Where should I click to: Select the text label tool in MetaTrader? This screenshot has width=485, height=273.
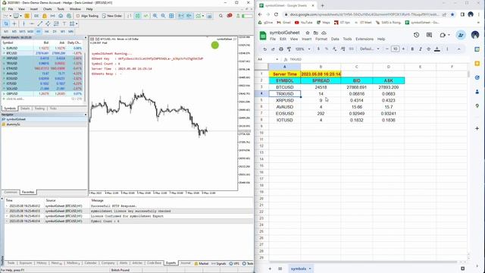[64, 24]
